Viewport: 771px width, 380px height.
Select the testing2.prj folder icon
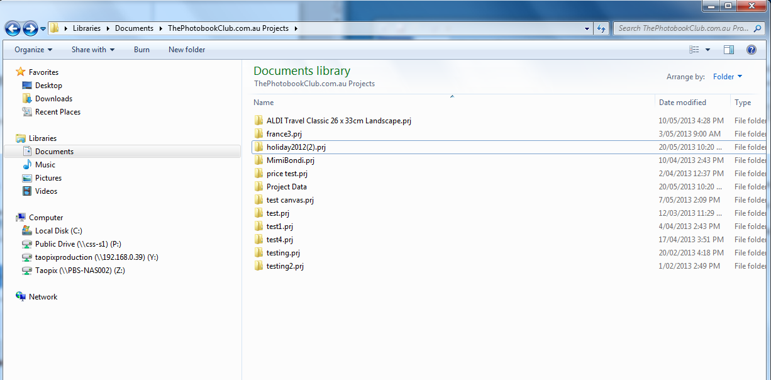[258, 266]
